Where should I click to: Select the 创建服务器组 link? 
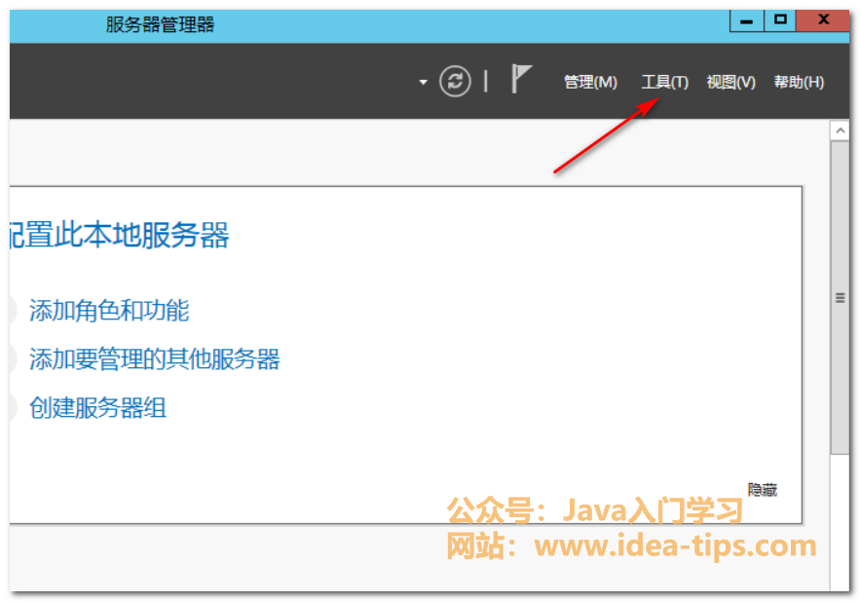(97, 408)
